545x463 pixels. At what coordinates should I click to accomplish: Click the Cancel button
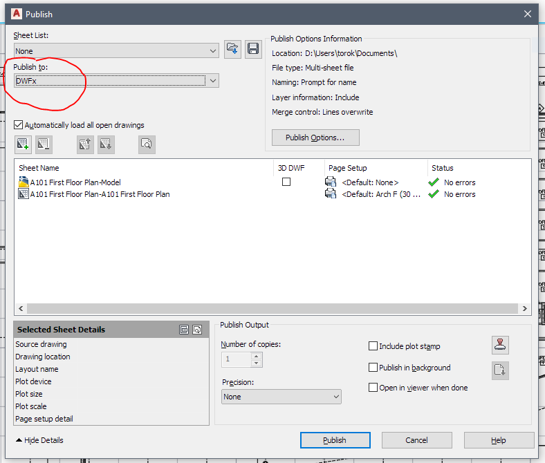tap(416, 440)
